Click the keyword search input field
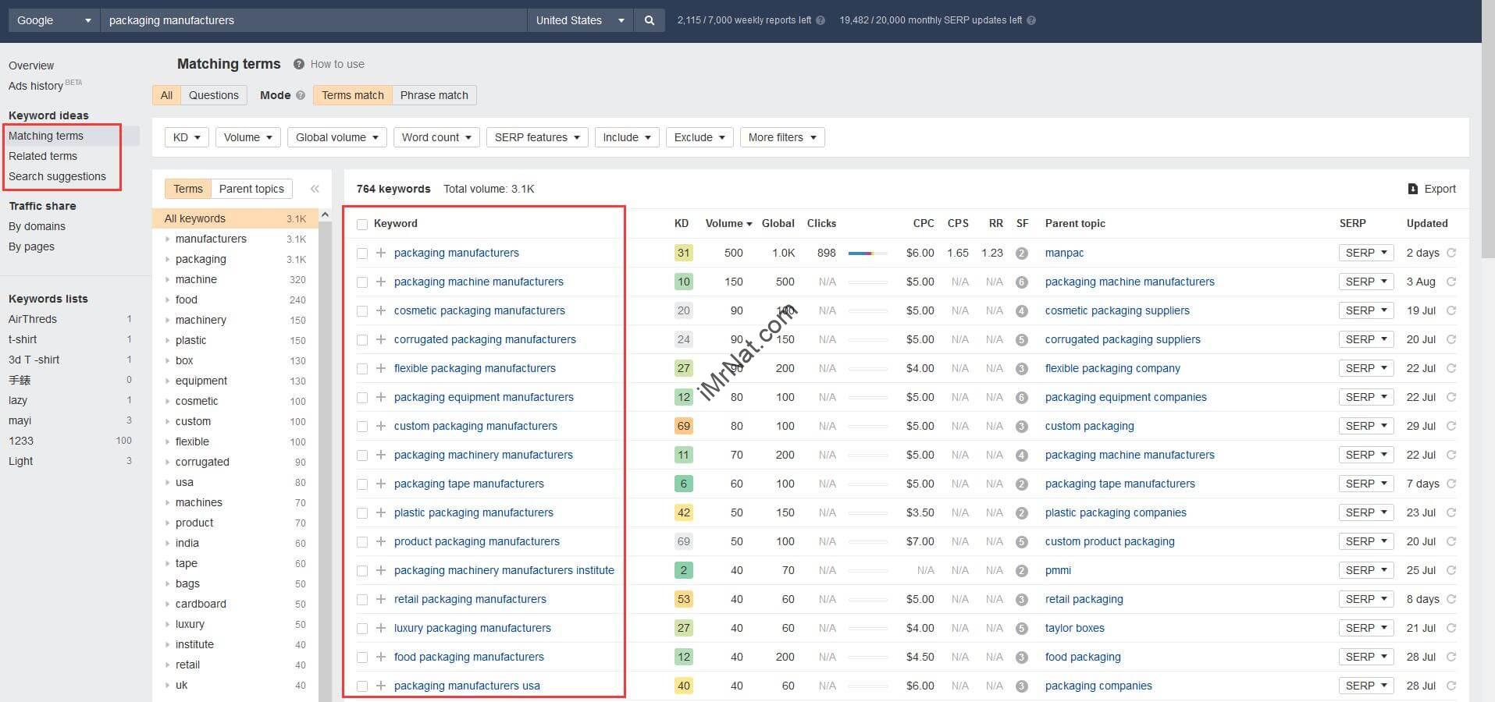Image resolution: width=1495 pixels, height=702 pixels. point(314,20)
